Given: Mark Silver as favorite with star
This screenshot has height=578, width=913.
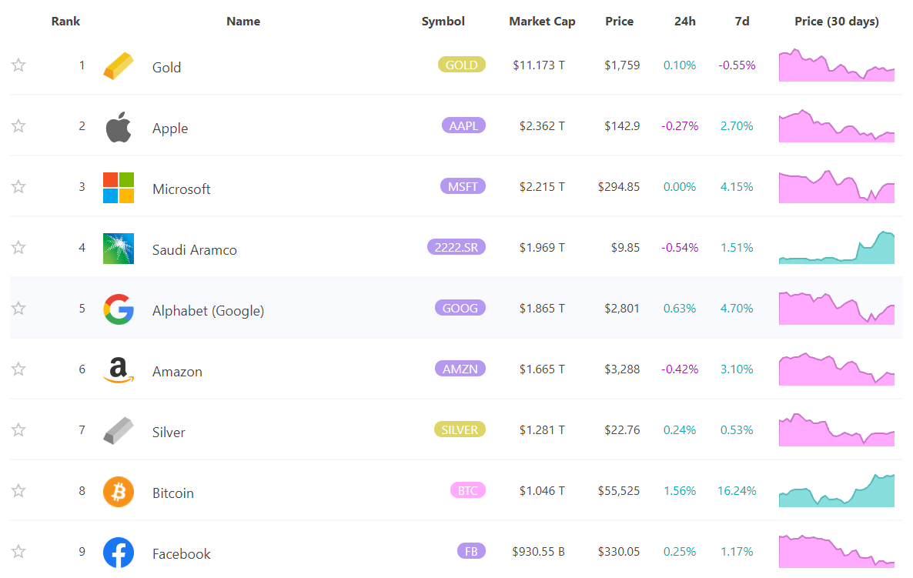Looking at the screenshot, I should [18, 429].
